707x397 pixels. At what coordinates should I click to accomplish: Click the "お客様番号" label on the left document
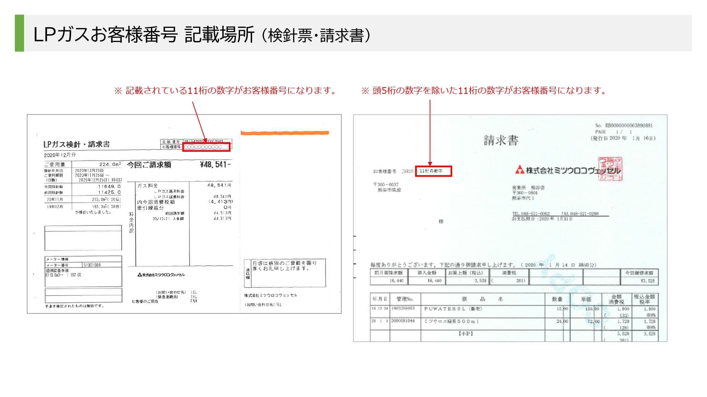(x=171, y=147)
